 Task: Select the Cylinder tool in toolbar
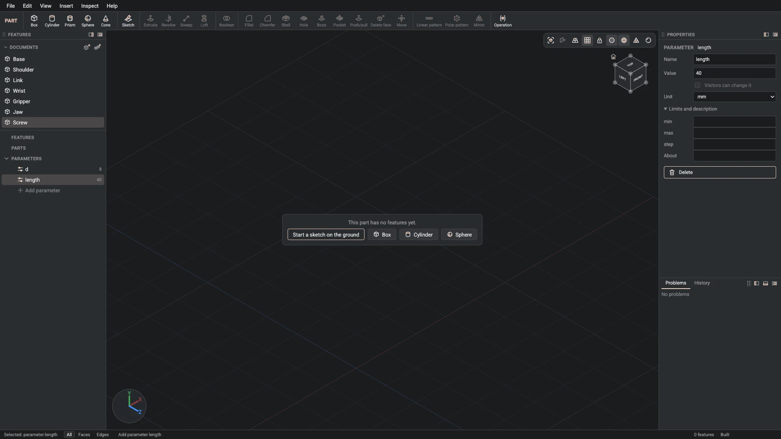[52, 21]
